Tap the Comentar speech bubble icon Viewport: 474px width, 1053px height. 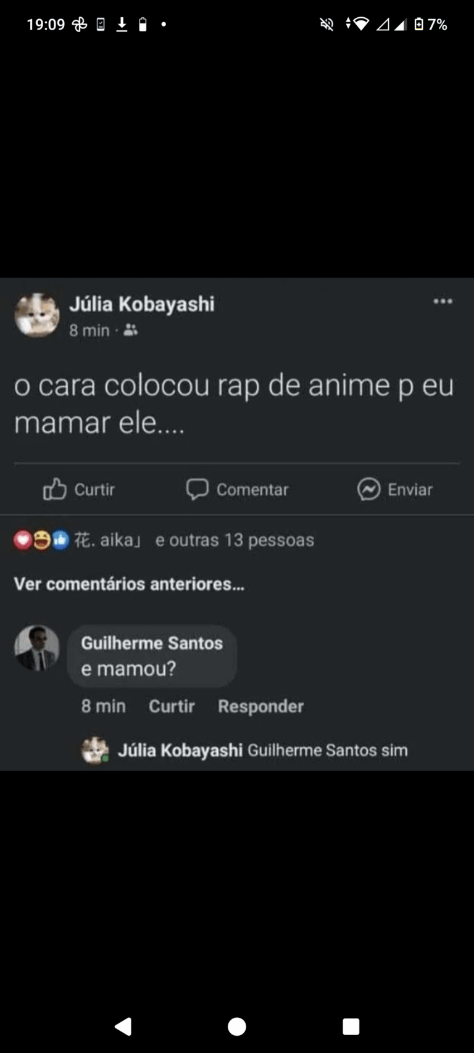pos(197,489)
